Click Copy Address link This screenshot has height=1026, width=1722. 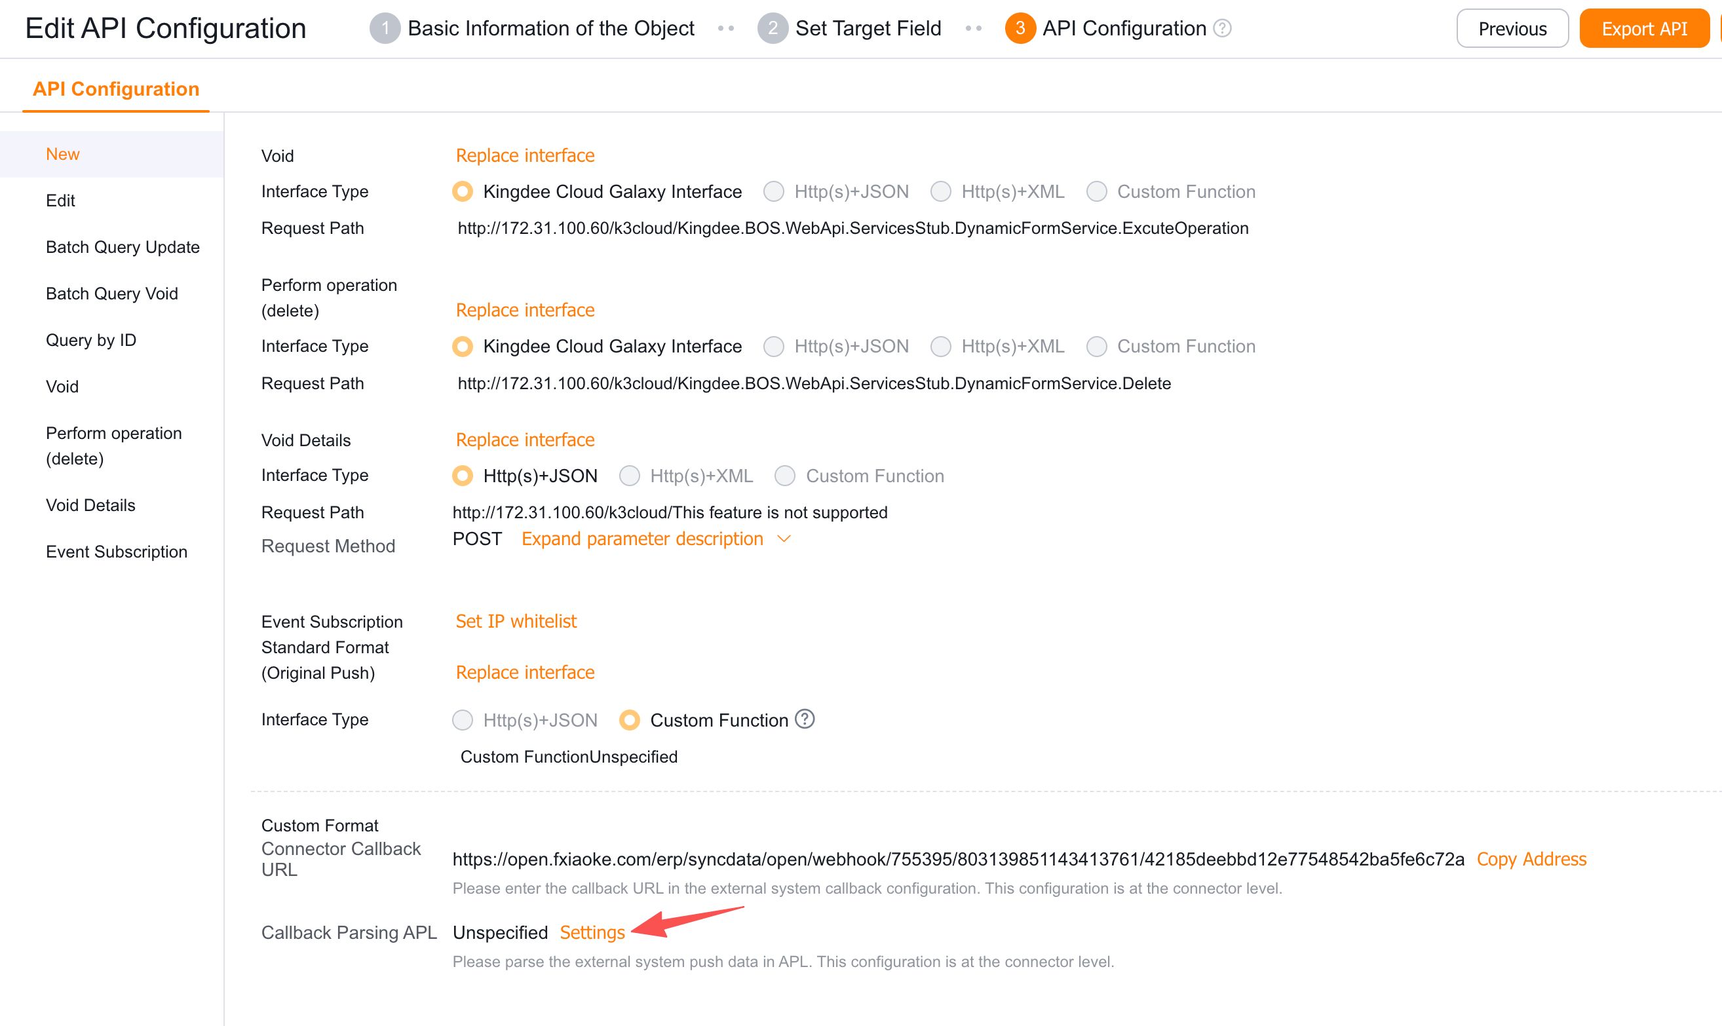1531,859
